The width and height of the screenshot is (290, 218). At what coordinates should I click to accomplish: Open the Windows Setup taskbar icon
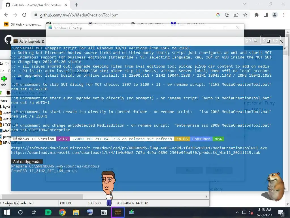pos(131,212)
